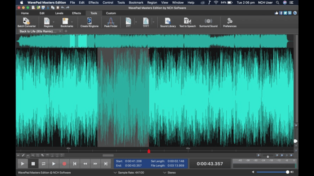Open the Peak Finder tool

coord(110,22)
